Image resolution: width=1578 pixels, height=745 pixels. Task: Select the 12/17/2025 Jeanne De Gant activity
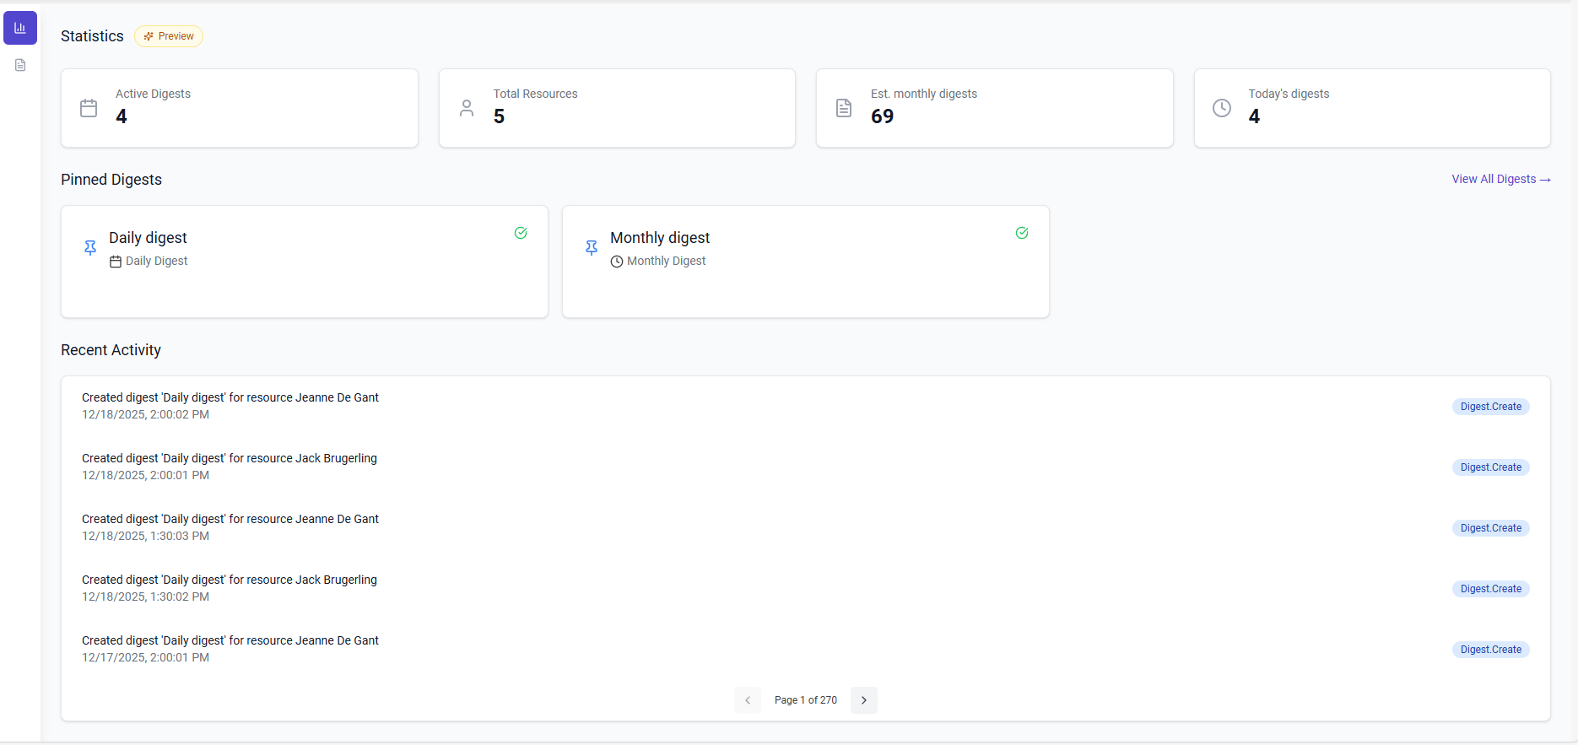230,648
